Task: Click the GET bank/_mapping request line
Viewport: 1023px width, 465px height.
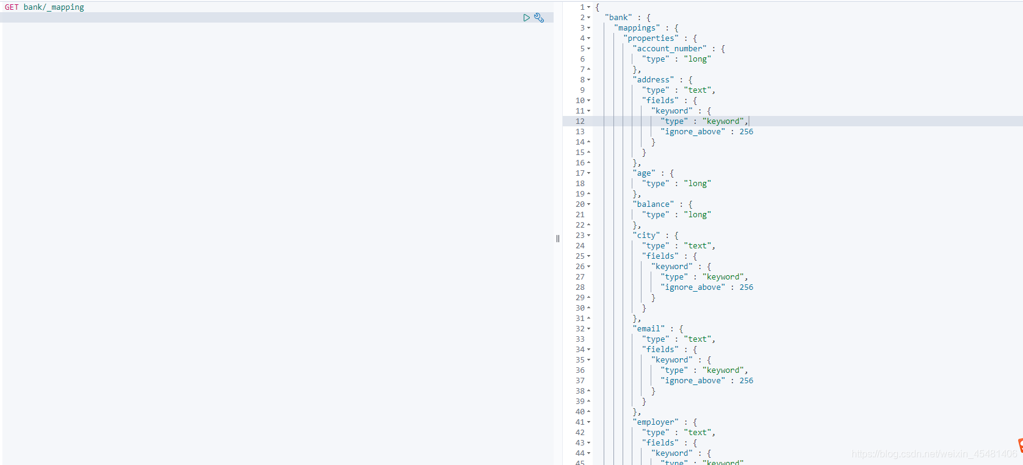Action: coord(45,7)
